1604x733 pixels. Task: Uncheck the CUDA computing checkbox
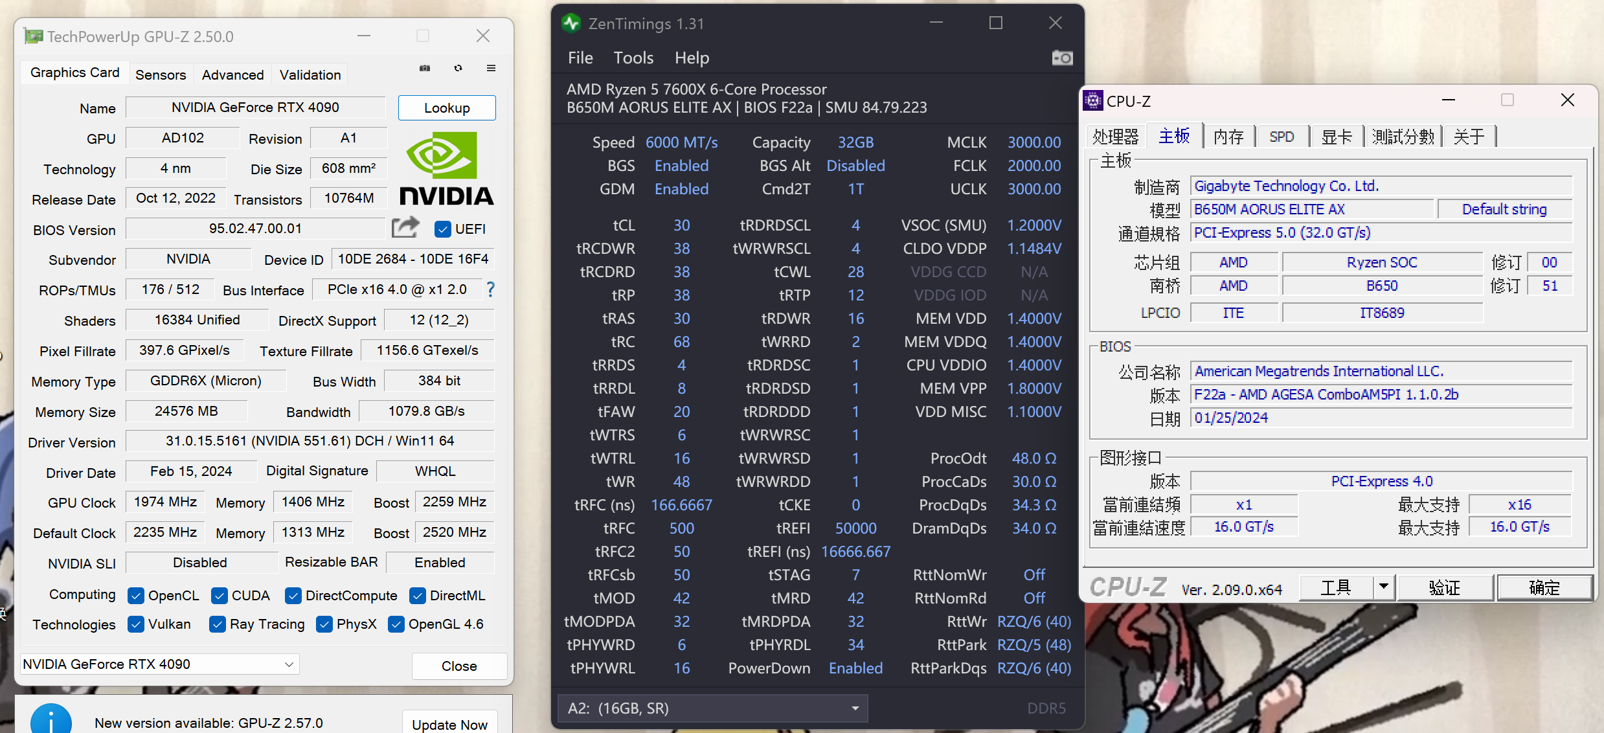click(x=218, y=595)
